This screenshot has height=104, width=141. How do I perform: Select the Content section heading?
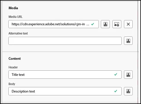(15, 59)
